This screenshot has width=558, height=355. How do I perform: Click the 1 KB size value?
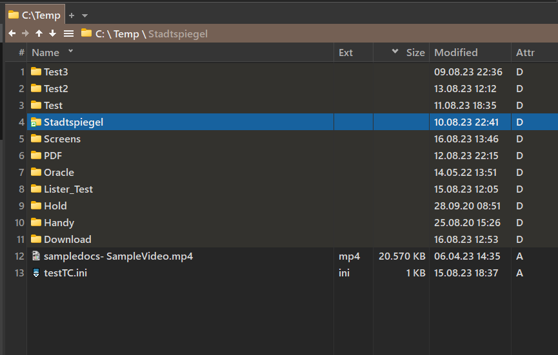(x=415, y=273)
